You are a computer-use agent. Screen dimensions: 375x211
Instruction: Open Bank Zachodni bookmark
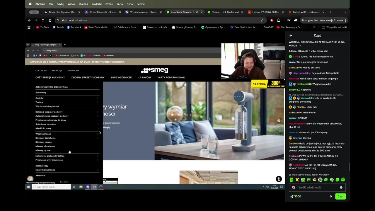point(97,27)
